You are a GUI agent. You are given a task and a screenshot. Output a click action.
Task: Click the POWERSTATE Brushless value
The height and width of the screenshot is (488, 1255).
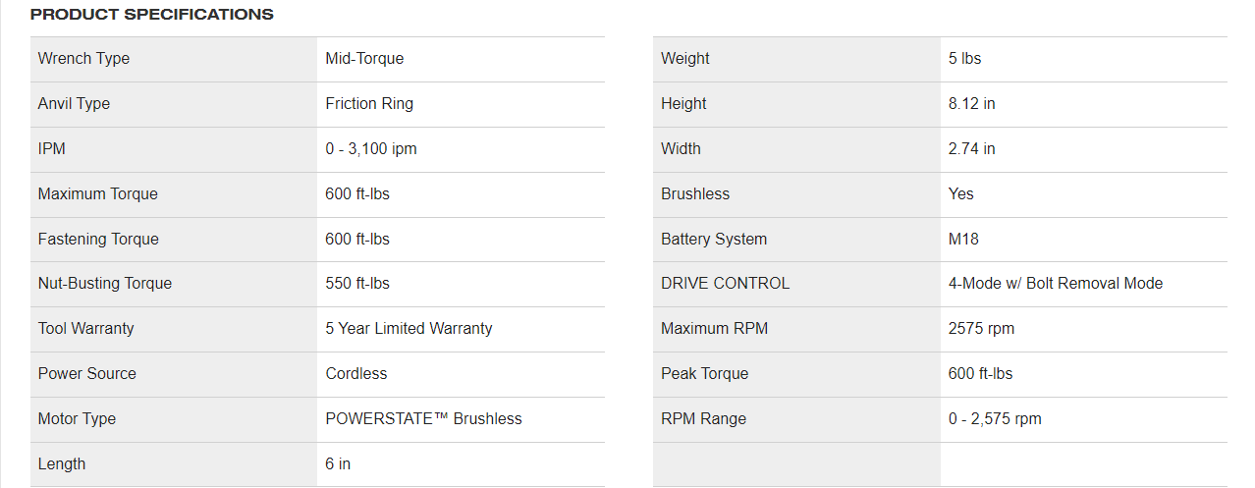coord(423,419)
